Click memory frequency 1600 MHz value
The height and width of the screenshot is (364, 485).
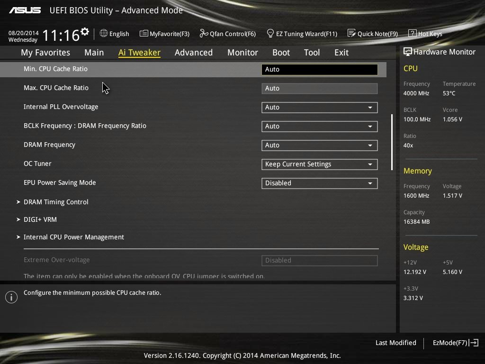(416, 196)
